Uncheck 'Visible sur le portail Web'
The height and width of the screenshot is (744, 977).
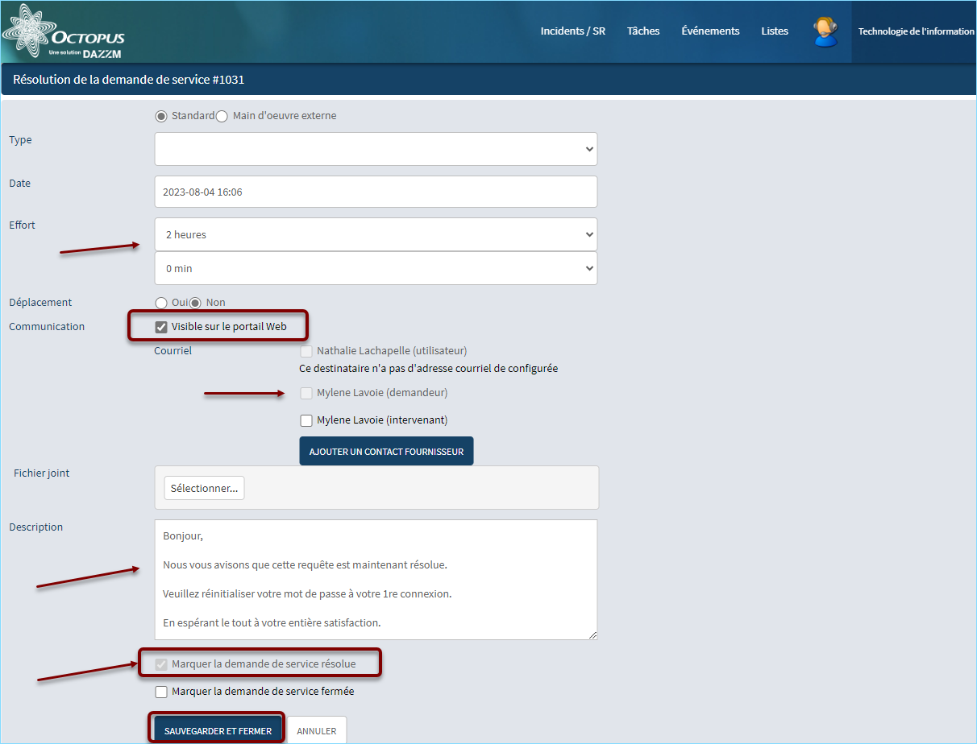161,327
